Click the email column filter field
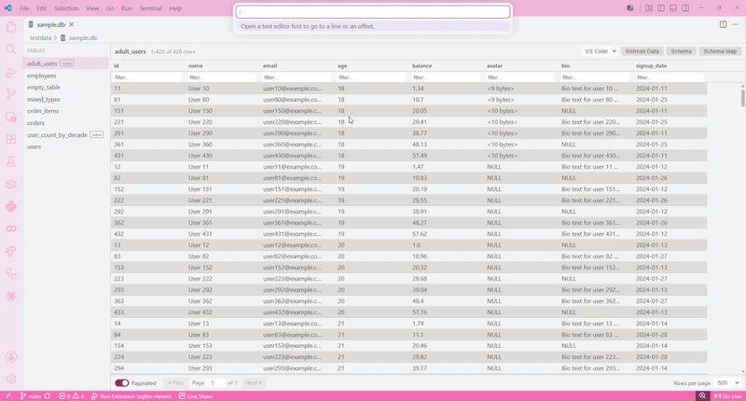 (x=296, y=77)
